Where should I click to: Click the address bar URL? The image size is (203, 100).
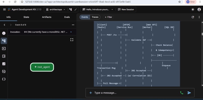click(78, 2)
